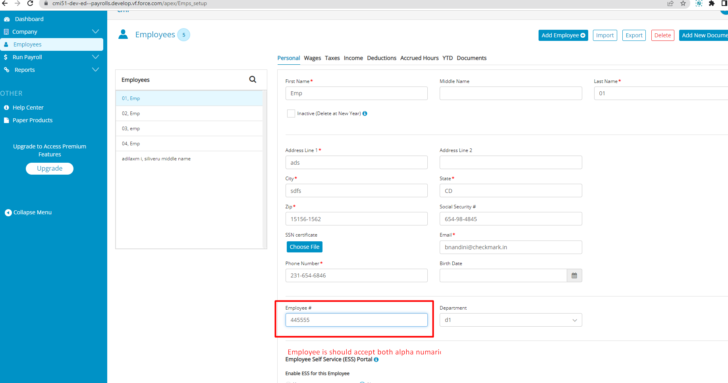Bookmark this page with star icon
This screenshot has height=383, width=728.
click(x=683, y=3)
